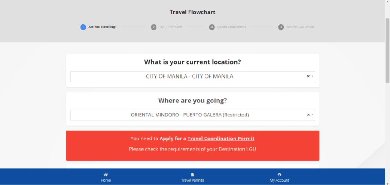Screen dimensions: 390x185
Task: Click the step 1 blue circle
Action: click(83, 27)
